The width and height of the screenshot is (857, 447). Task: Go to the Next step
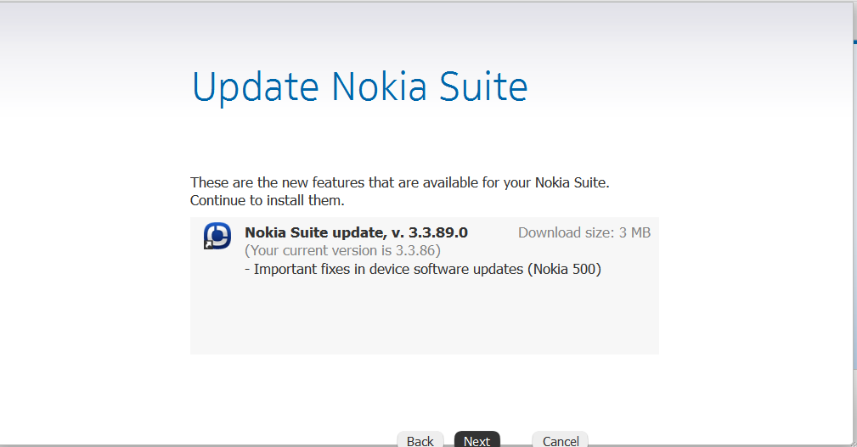click(x=477, y=440)
